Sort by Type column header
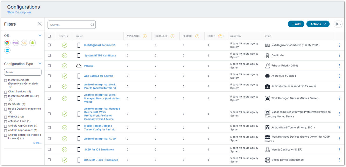Viewport: 346px width, 167px height. point(268,36)
